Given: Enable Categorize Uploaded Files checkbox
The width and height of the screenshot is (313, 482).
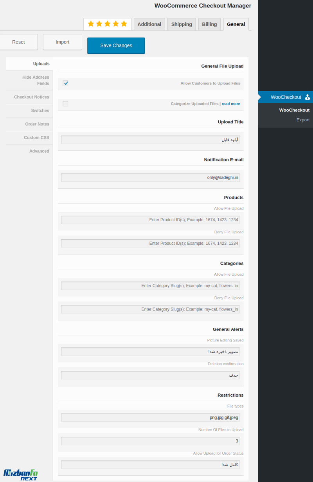Looking at the screenshot, I should [65, 104].
